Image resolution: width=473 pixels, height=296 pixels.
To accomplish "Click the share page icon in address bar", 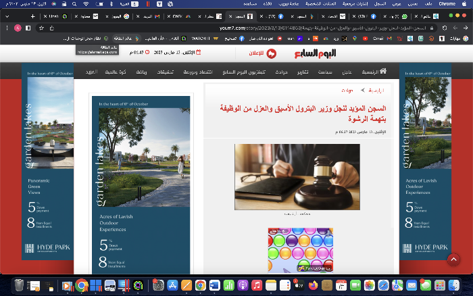I will [x=51, y=28].
